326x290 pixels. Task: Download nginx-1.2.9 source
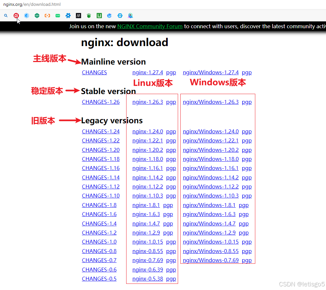click(x=146, y=233)
